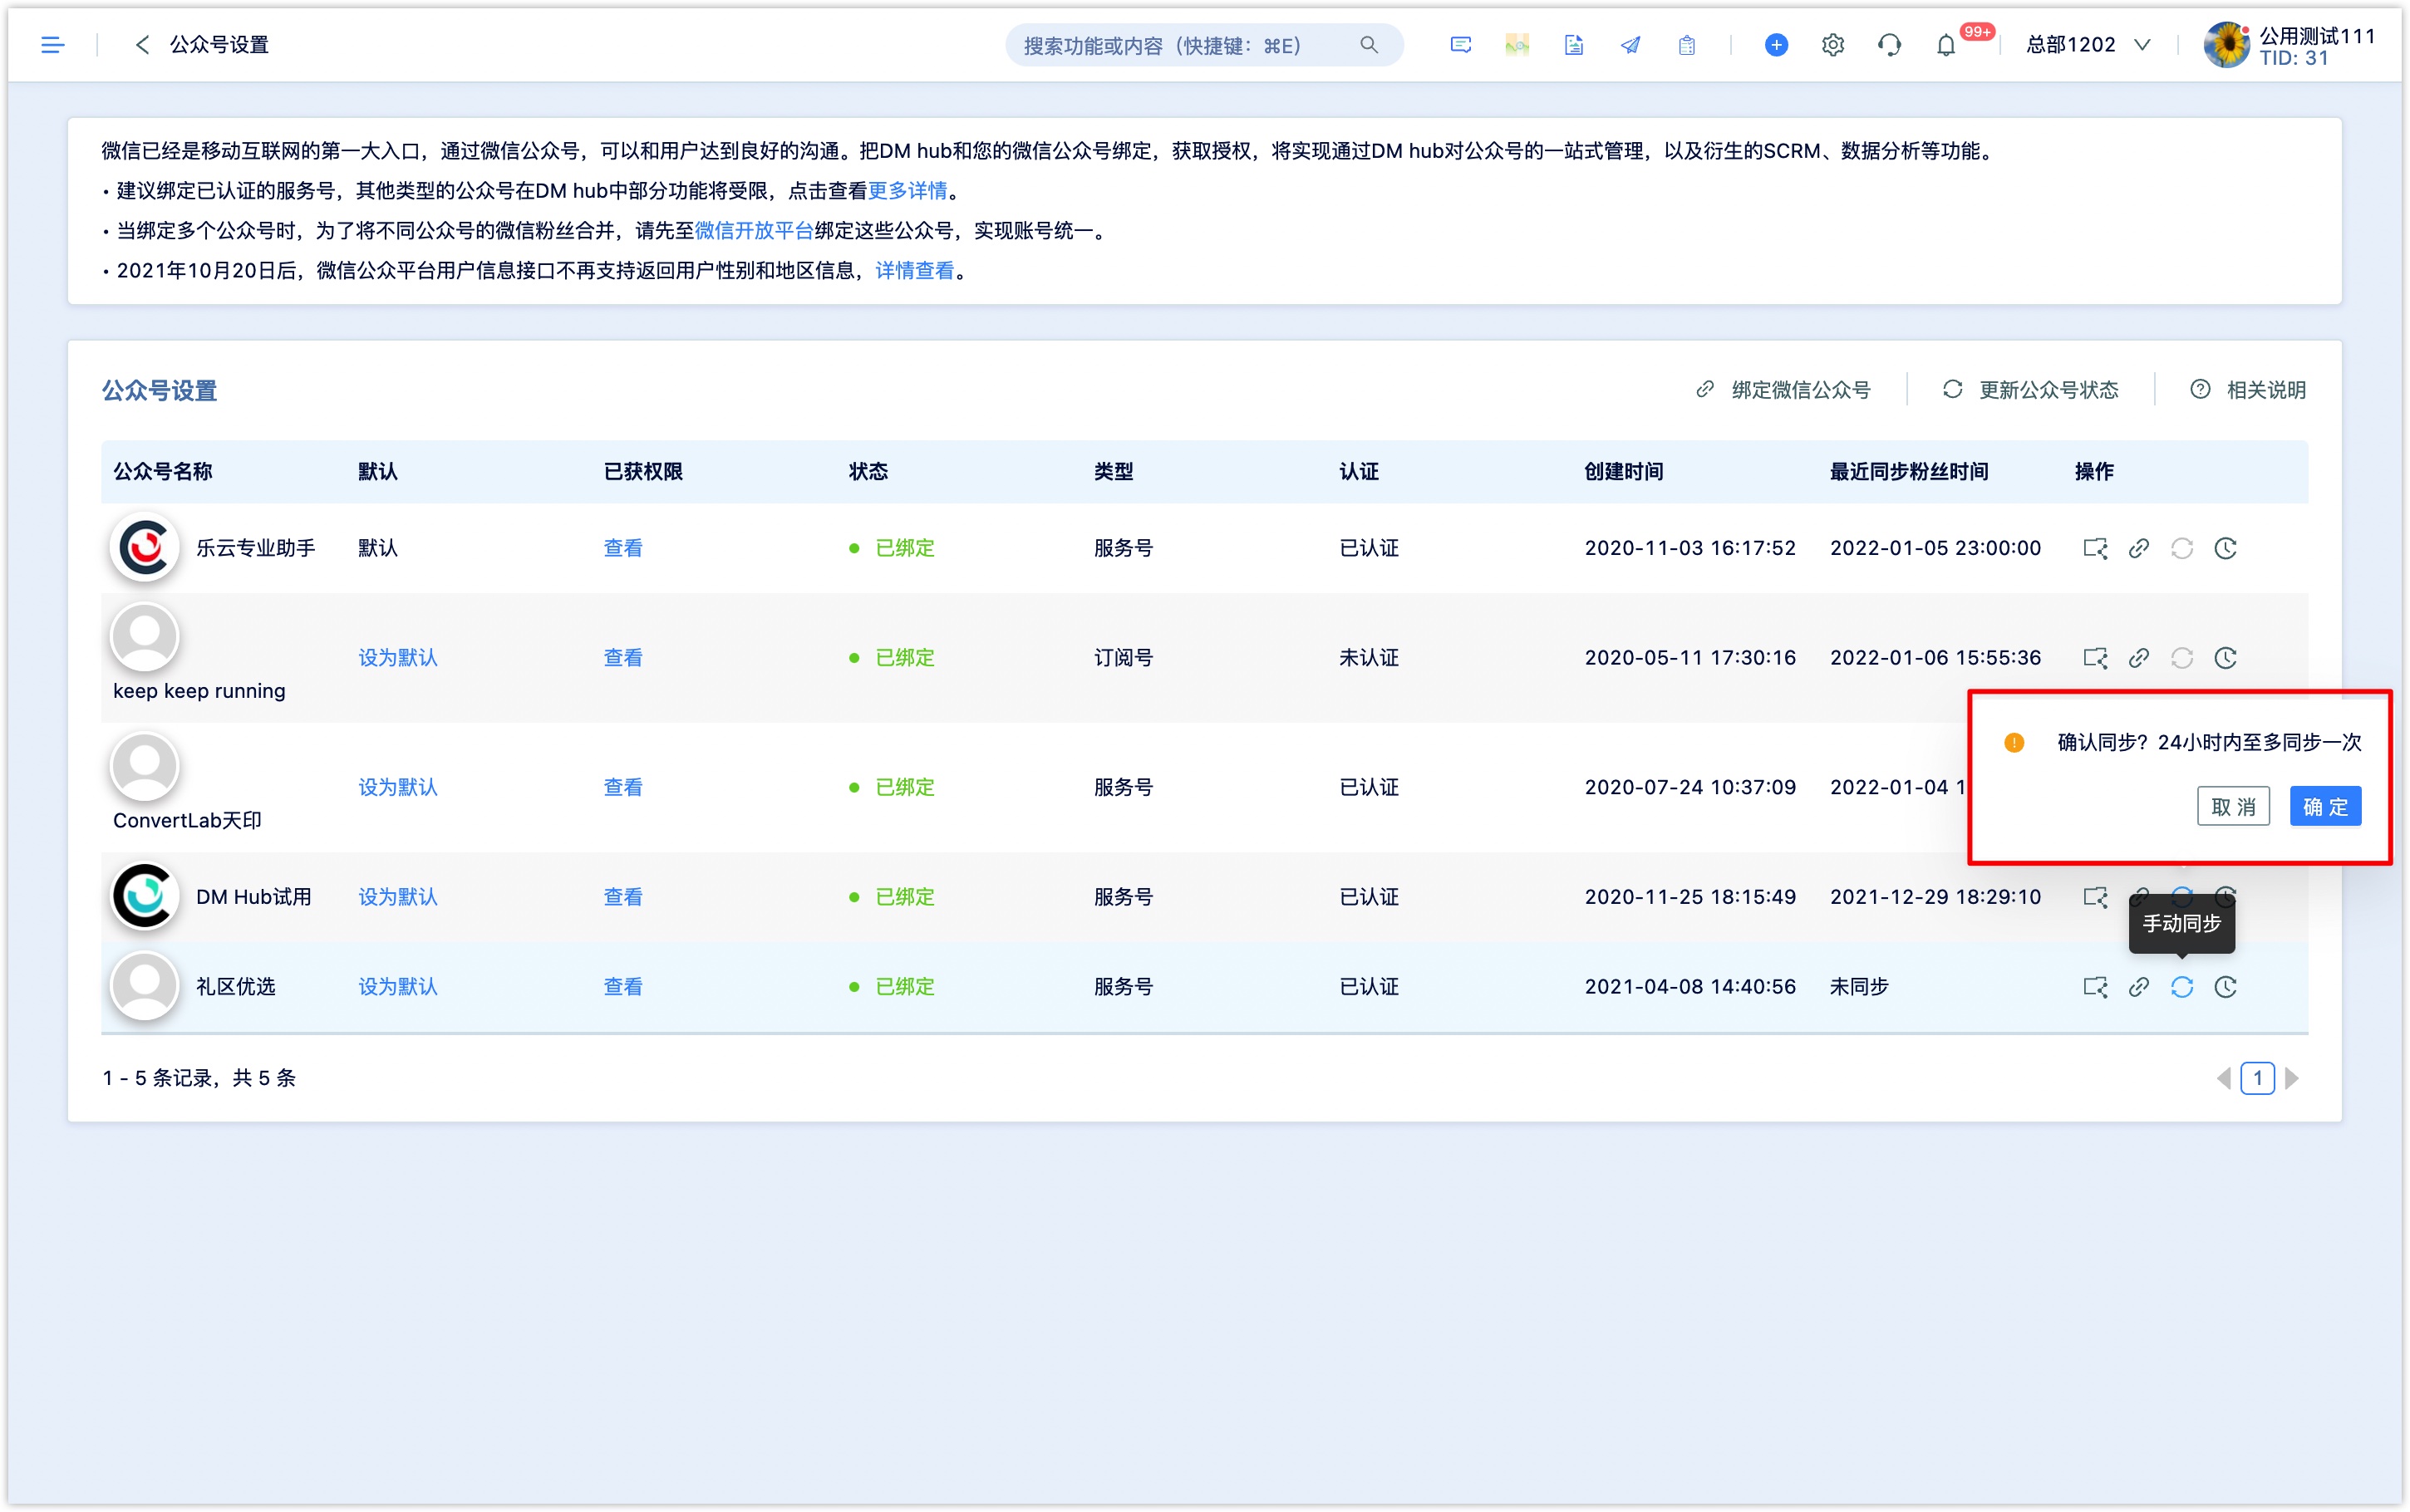Click the blue plus quick-create button
Screen dimensions: 2410x1512
tap(1776, 45)
